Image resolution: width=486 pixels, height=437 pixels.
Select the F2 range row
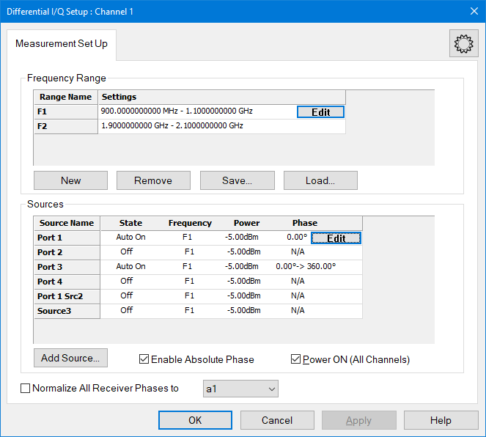(66, 126)
